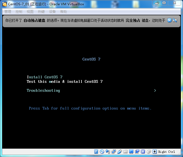This screenshot has width=183, height=157.
Task: Click the VirtualBox window title icon
Action: coord(4,4)
